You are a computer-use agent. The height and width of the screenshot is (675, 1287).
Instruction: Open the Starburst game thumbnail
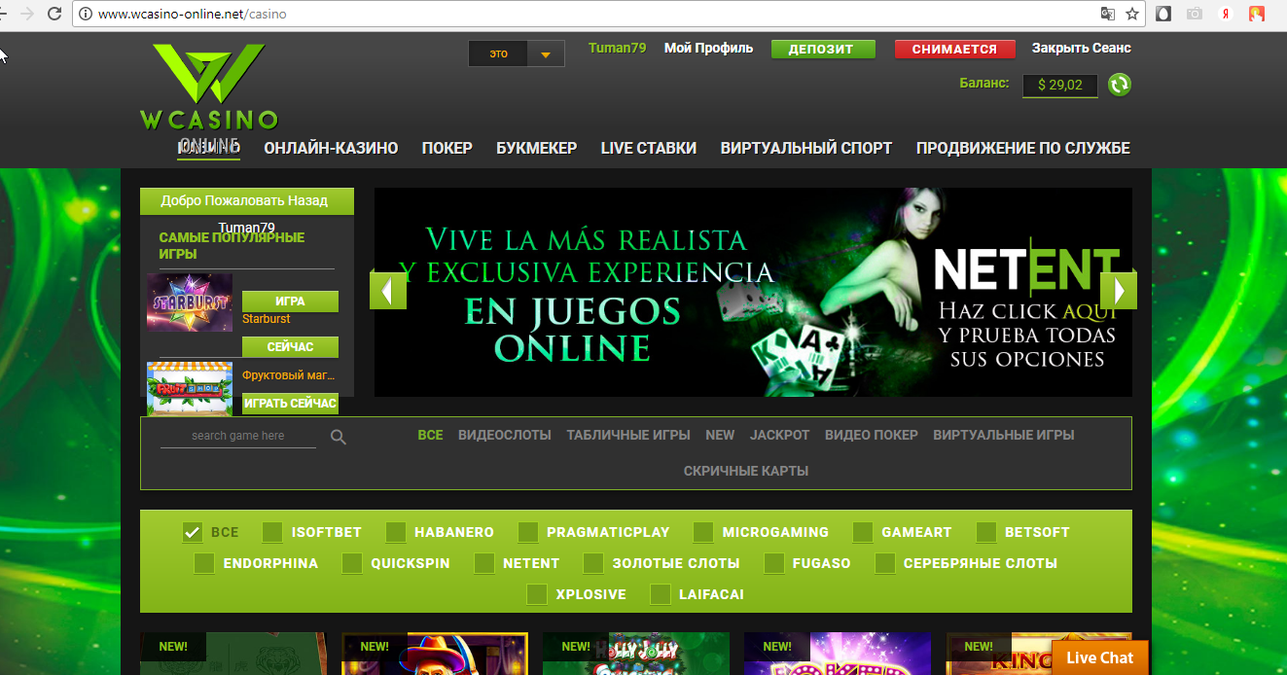[190, 303]
